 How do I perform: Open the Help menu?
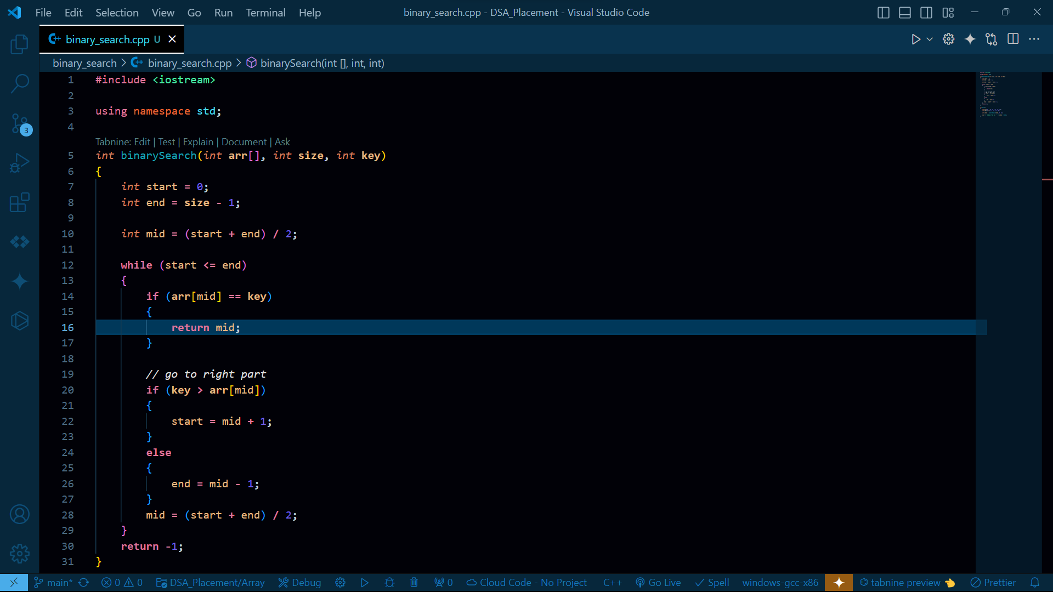(310, 13)
